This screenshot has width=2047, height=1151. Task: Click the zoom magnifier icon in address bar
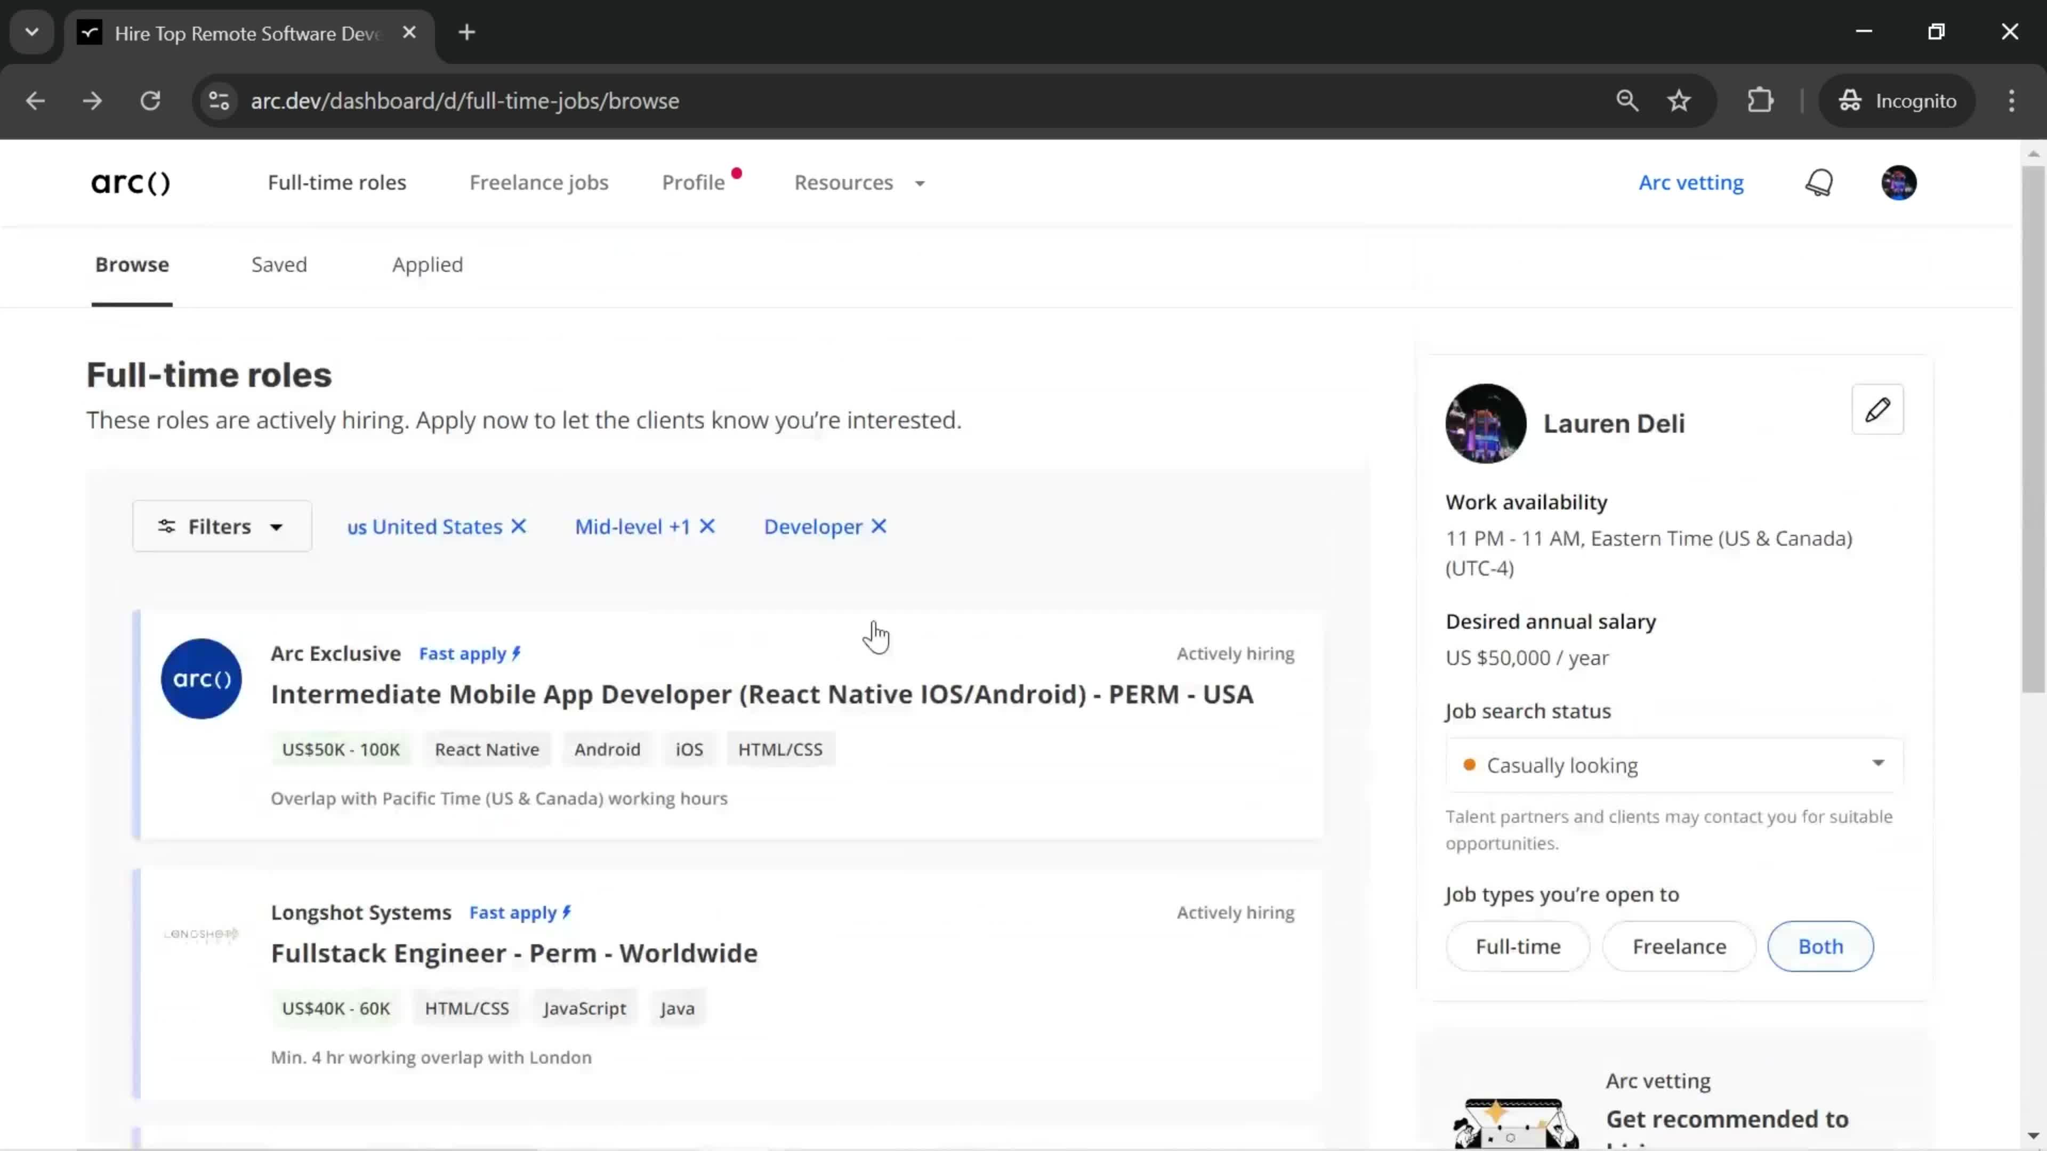[x=1626, y=101]
